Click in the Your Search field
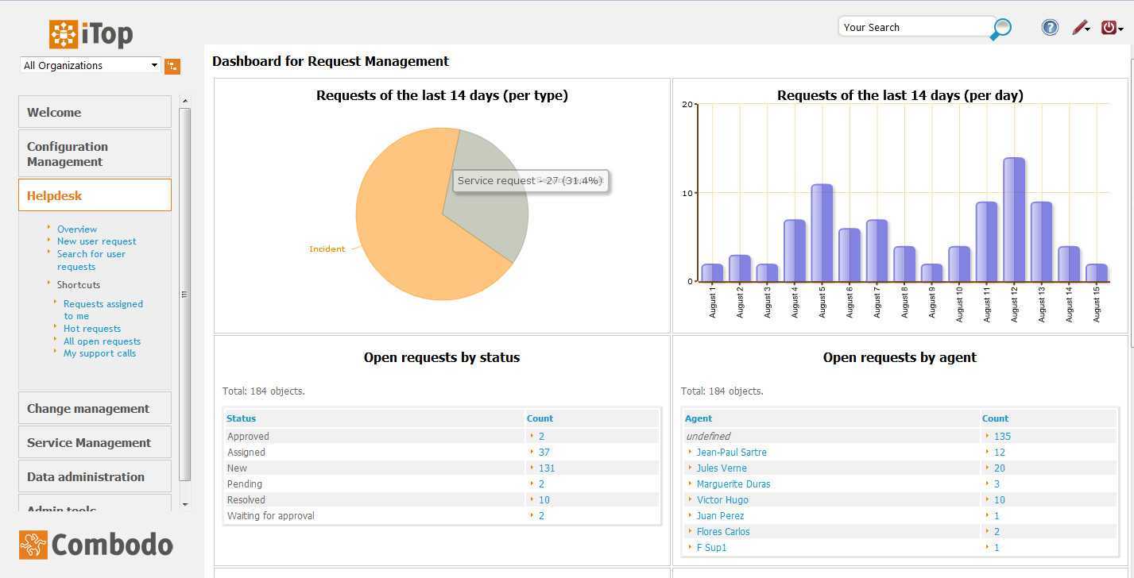The image size is (1134, 578). click(x=914, y=27)
